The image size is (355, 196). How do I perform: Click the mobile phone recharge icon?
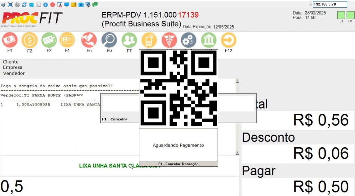149,41
